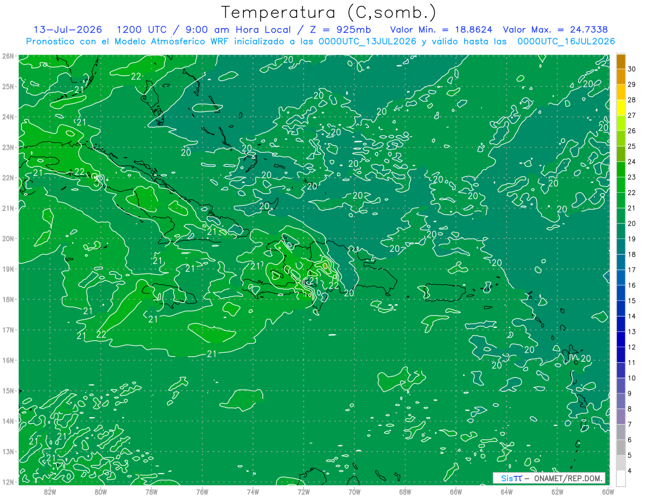Click the '6' label on the color scale
The height and width of the screenshot is (499, 646).
630,440
